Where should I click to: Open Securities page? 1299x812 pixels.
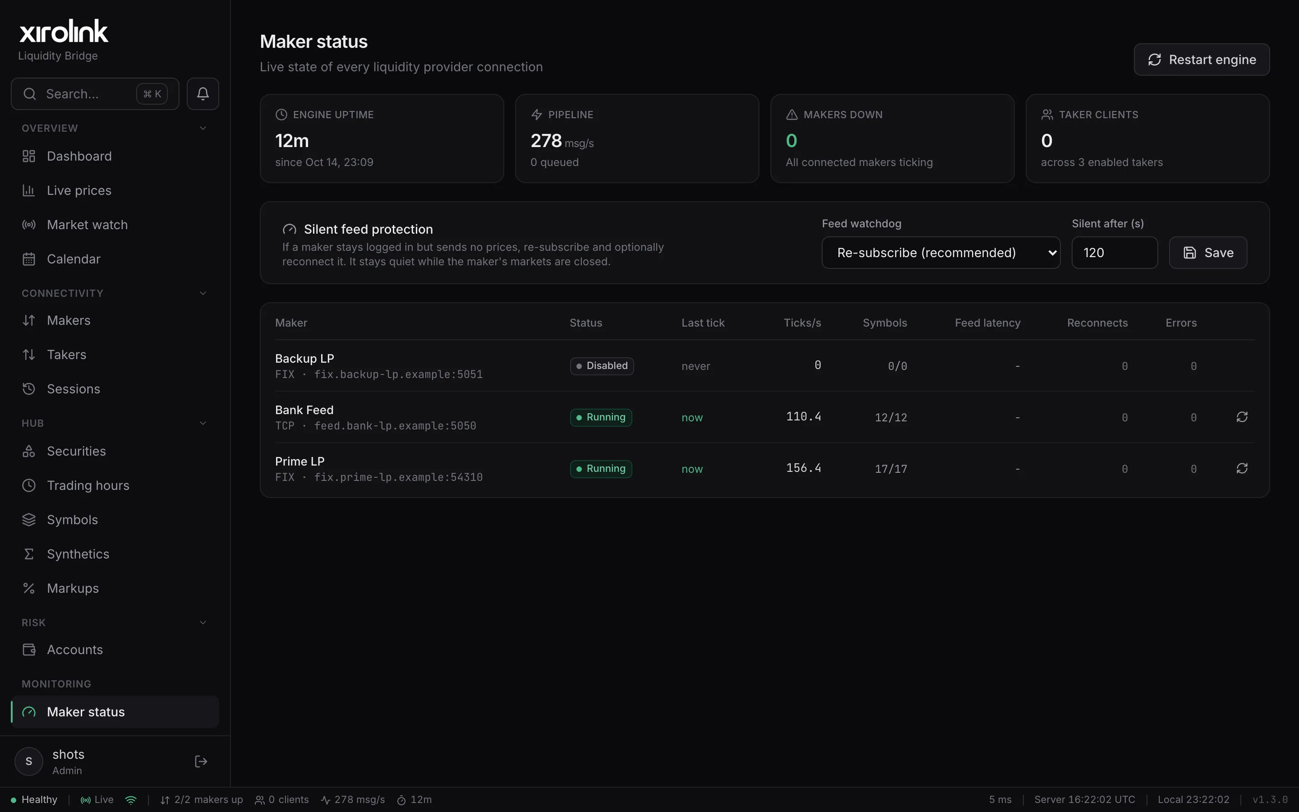pyautogui.click(x=115, y=452)
